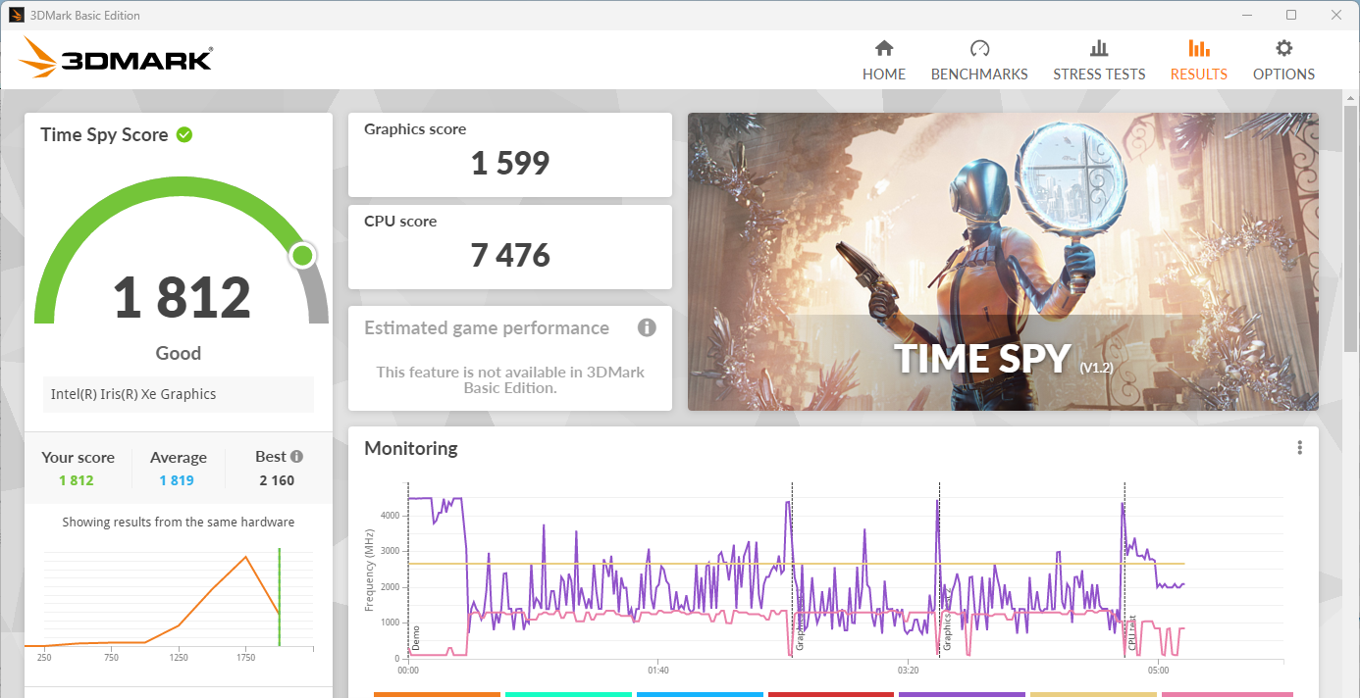
Task: Click the Good rating label
Action: [x=179, y=353]
